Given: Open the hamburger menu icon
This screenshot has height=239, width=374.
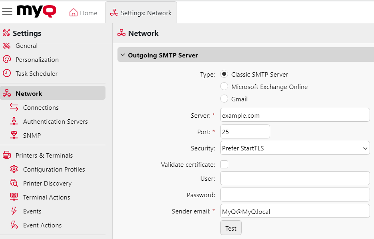Looking at the screenshot, I should pyautogui.click(x=7, y=12).
